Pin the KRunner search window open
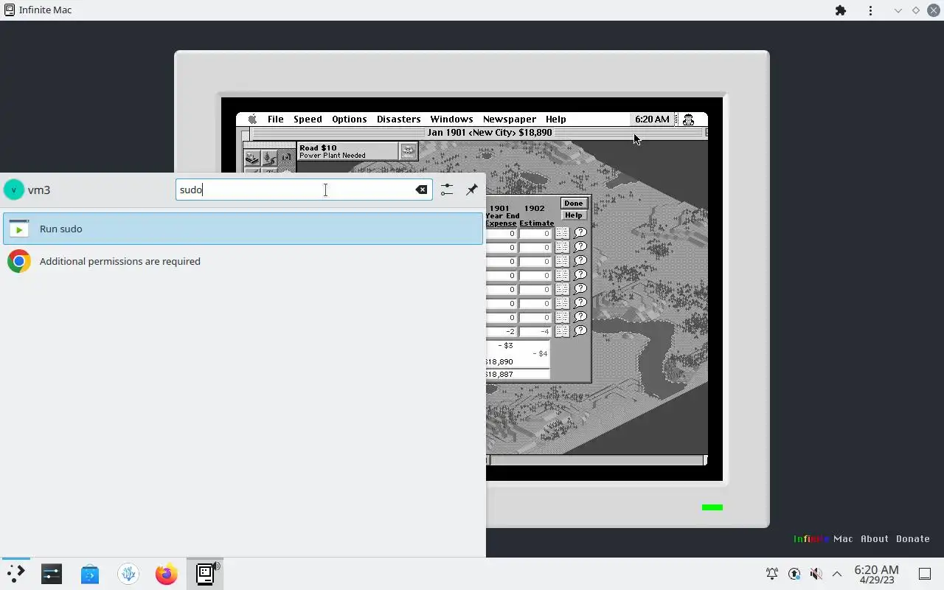944x590 pixels. tap(472, 190)
